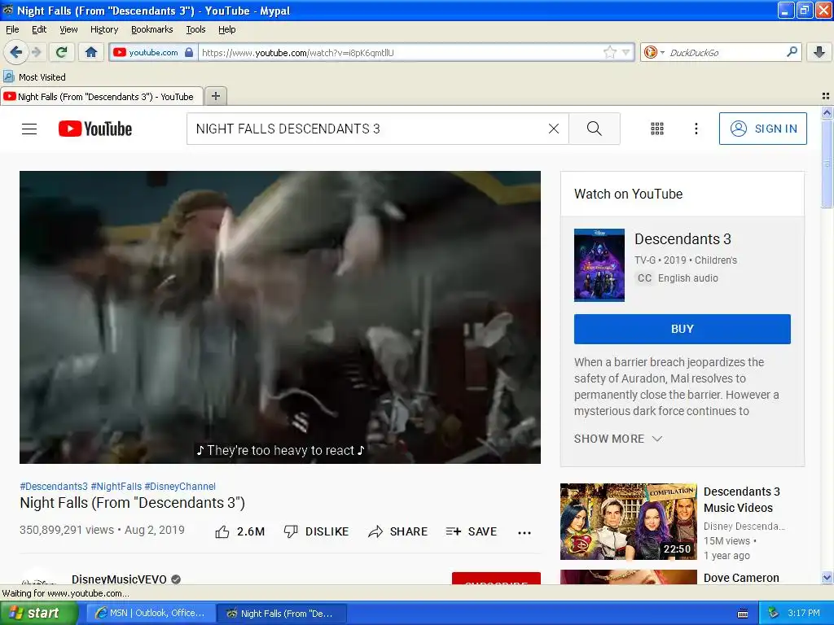This screenshot has height=625, width=834.
Task: Click the taskbar keyboard tray icon
Action: point(743,614)
